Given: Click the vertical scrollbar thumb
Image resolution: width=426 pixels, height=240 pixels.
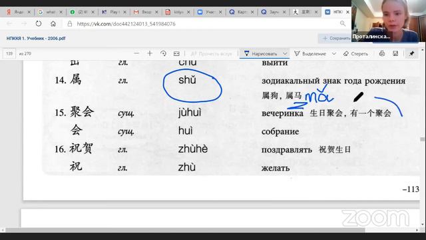Looking at the screenshot, I should pos(422,139).
